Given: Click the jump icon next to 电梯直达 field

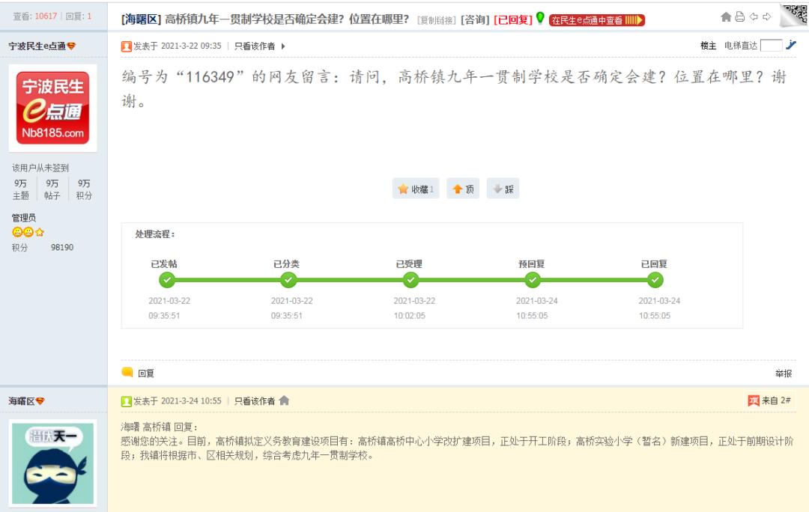Looking at the screenshot, I should coord(791,44).
